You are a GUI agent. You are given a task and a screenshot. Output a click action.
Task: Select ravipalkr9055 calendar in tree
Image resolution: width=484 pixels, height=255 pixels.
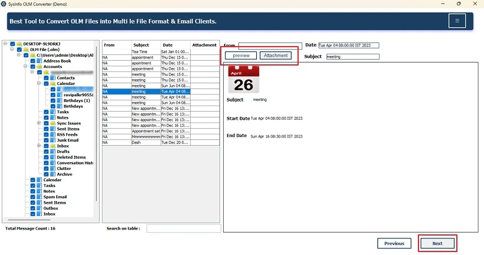click(x=78, y=95)
